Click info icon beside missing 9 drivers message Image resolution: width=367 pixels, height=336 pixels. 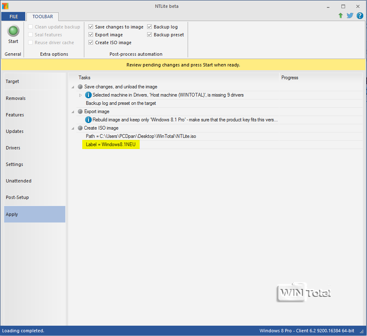pos(88,95)
